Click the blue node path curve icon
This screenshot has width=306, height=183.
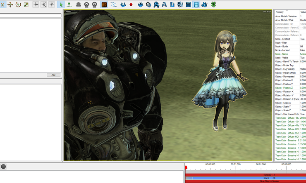tap(114, 5)
